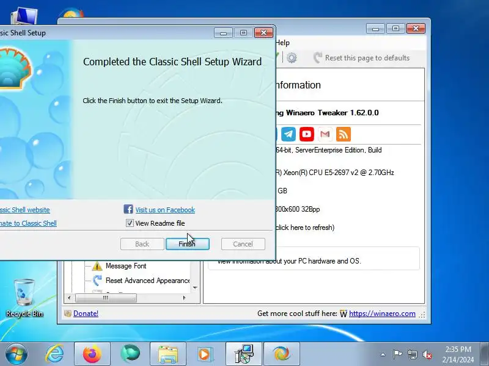This screenshot has width=489, height=366.
Task: Click the 'click here to refresh' text
Action: [x=304, y=228]
